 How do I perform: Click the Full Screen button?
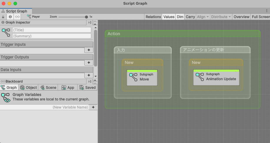(x=261, y=17)
